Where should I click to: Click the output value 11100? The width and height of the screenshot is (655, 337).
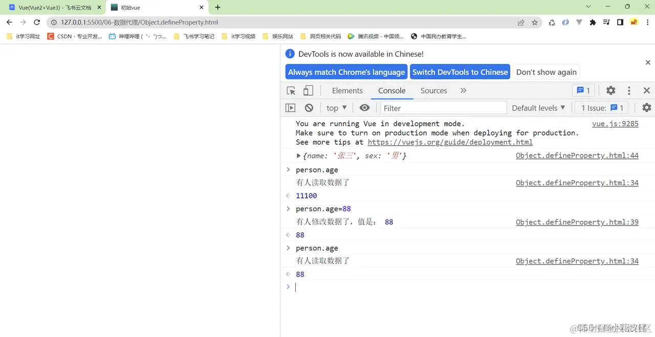point(307,196)
